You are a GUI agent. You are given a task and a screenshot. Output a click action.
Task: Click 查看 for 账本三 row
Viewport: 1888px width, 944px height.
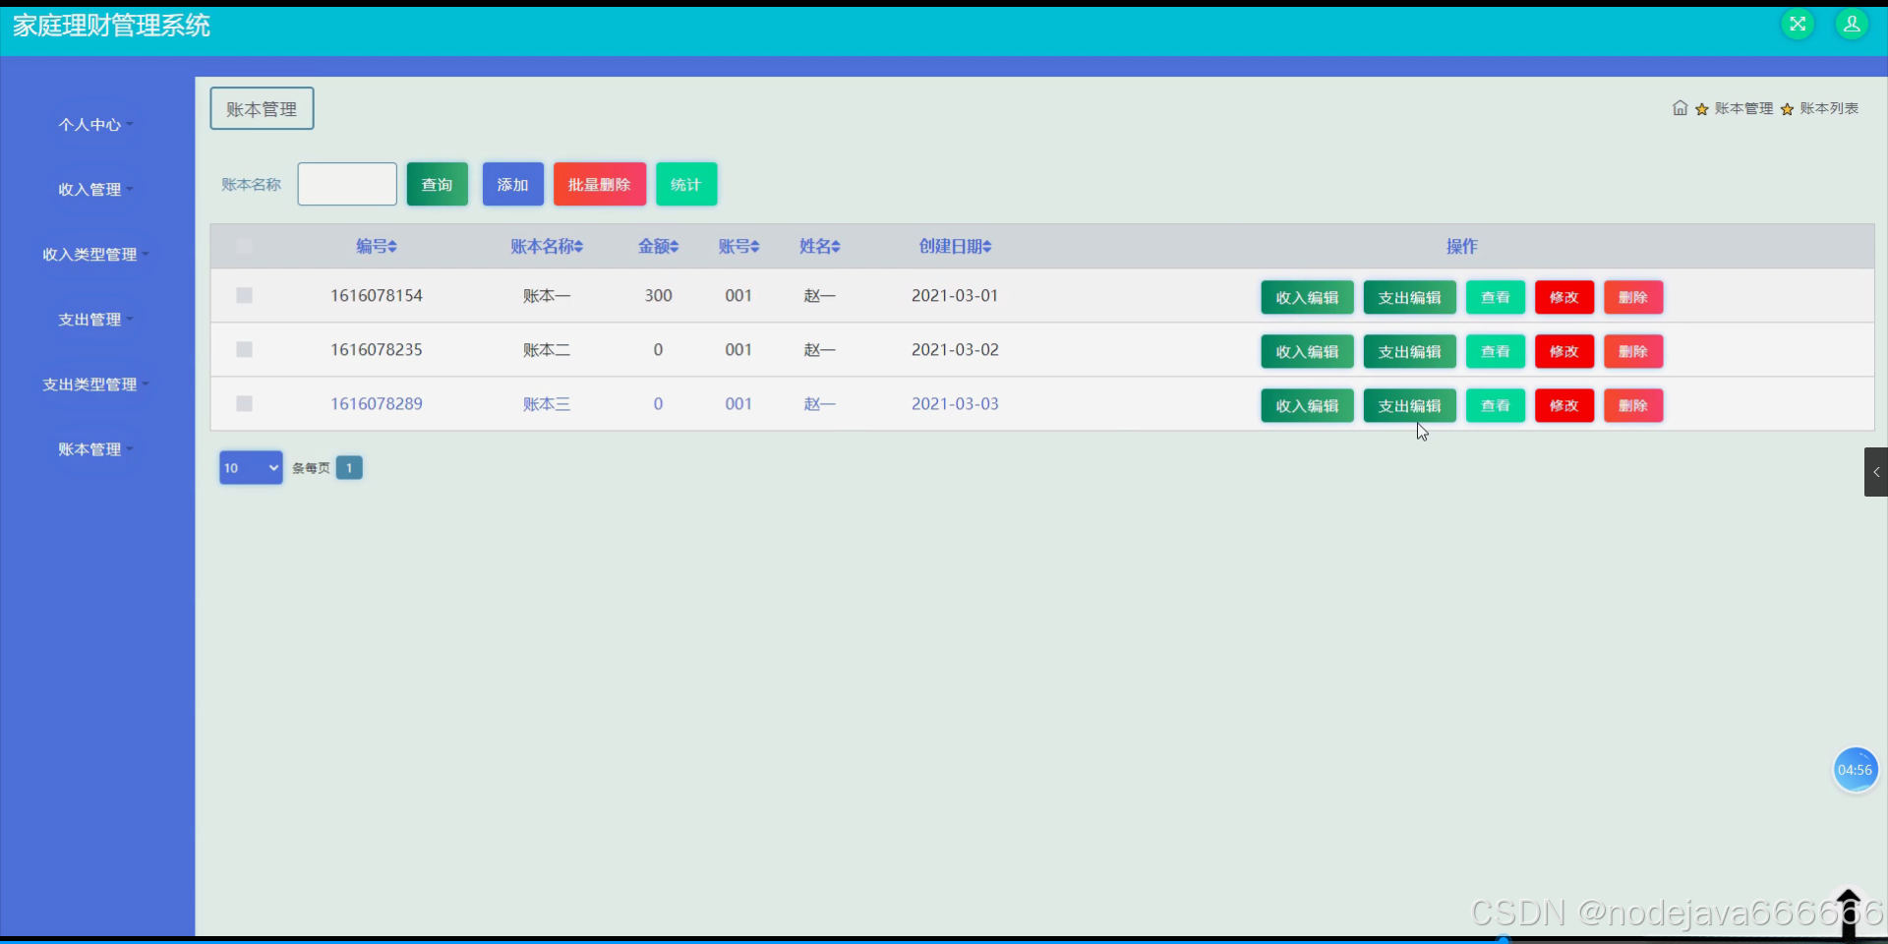1496,405
